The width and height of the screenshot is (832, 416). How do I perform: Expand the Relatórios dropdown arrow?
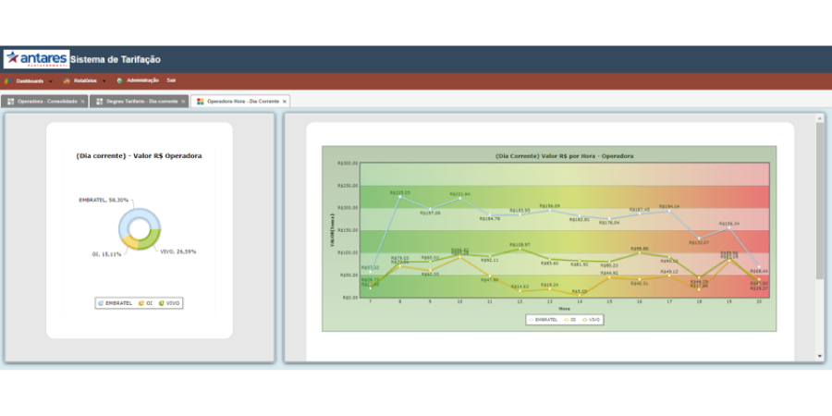tap(104, 80)
